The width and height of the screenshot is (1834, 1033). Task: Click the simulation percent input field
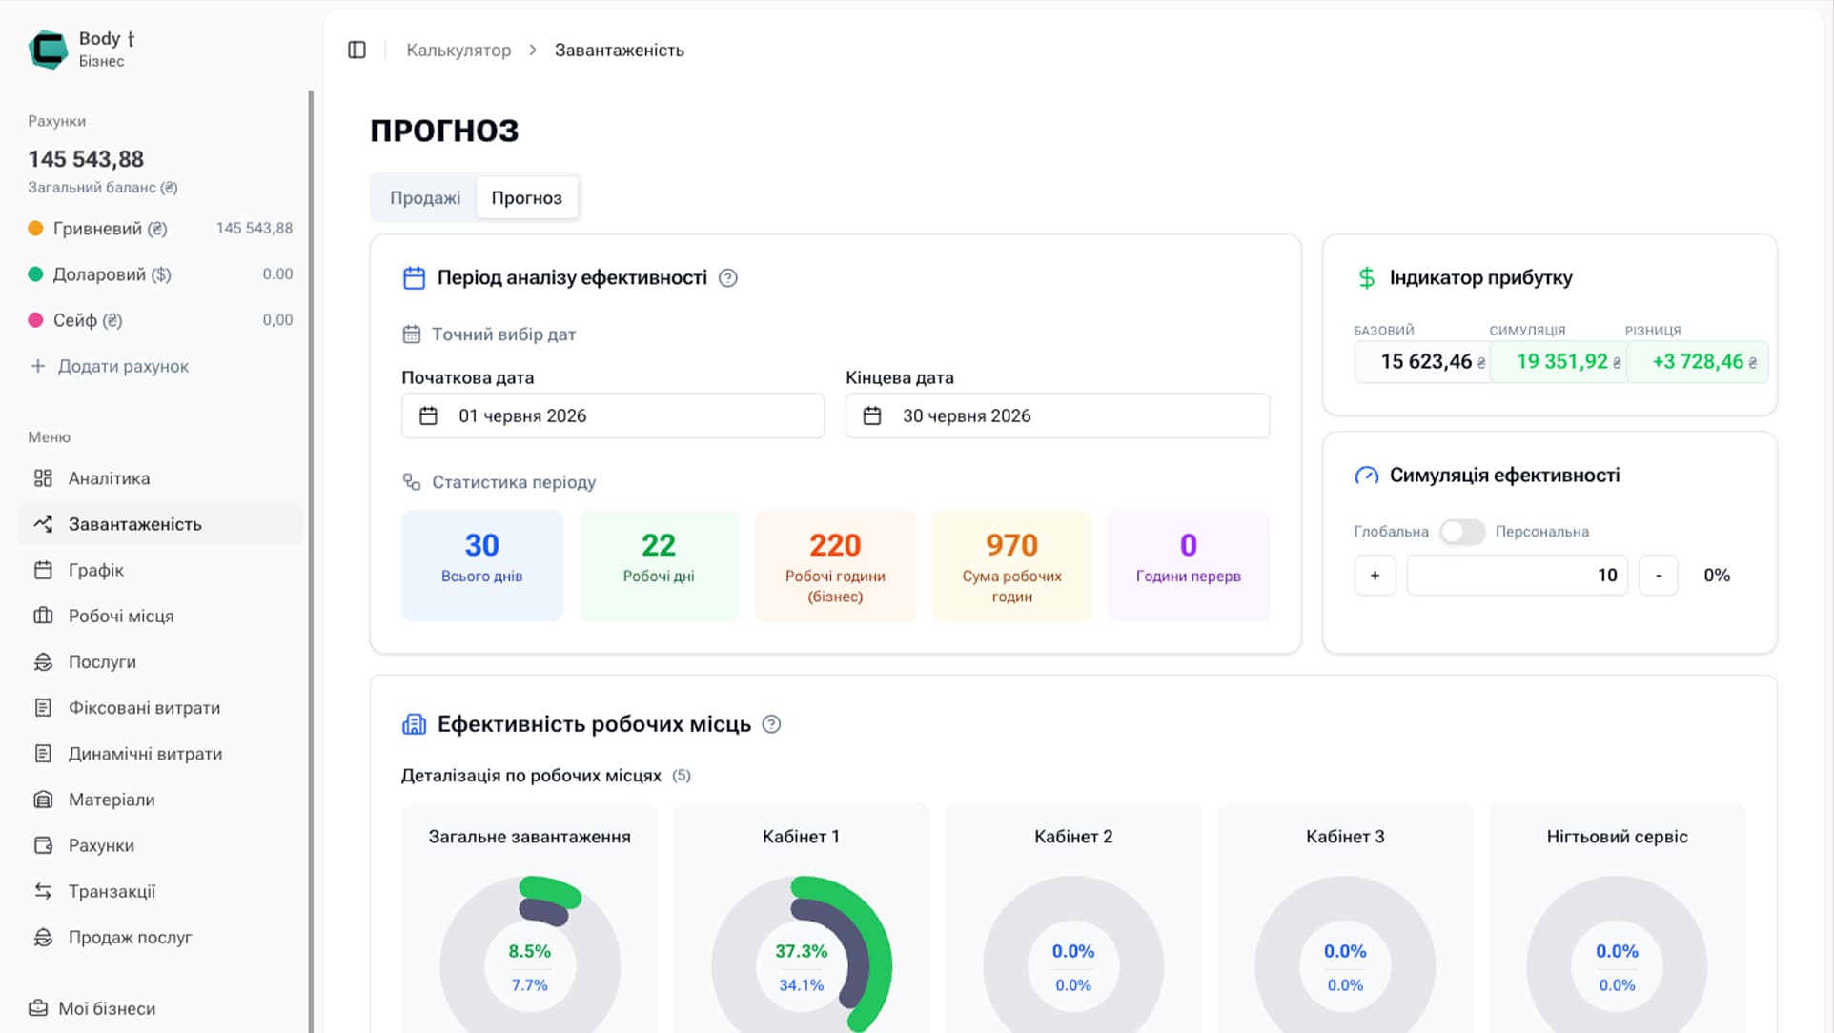tap(1518, 576)
